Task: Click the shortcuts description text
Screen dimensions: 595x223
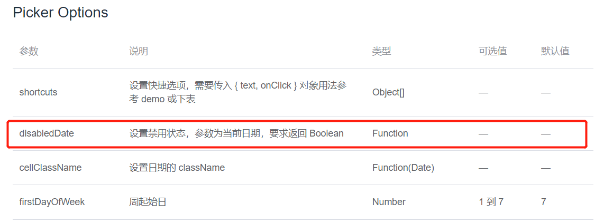Action: [238, 93]
